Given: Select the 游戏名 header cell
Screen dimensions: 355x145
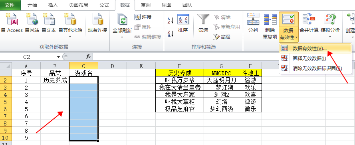Looking at the screenshot, I should point(83,73).
